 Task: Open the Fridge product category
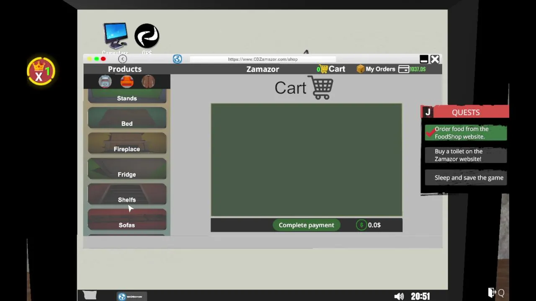click(x=127, y=169)
